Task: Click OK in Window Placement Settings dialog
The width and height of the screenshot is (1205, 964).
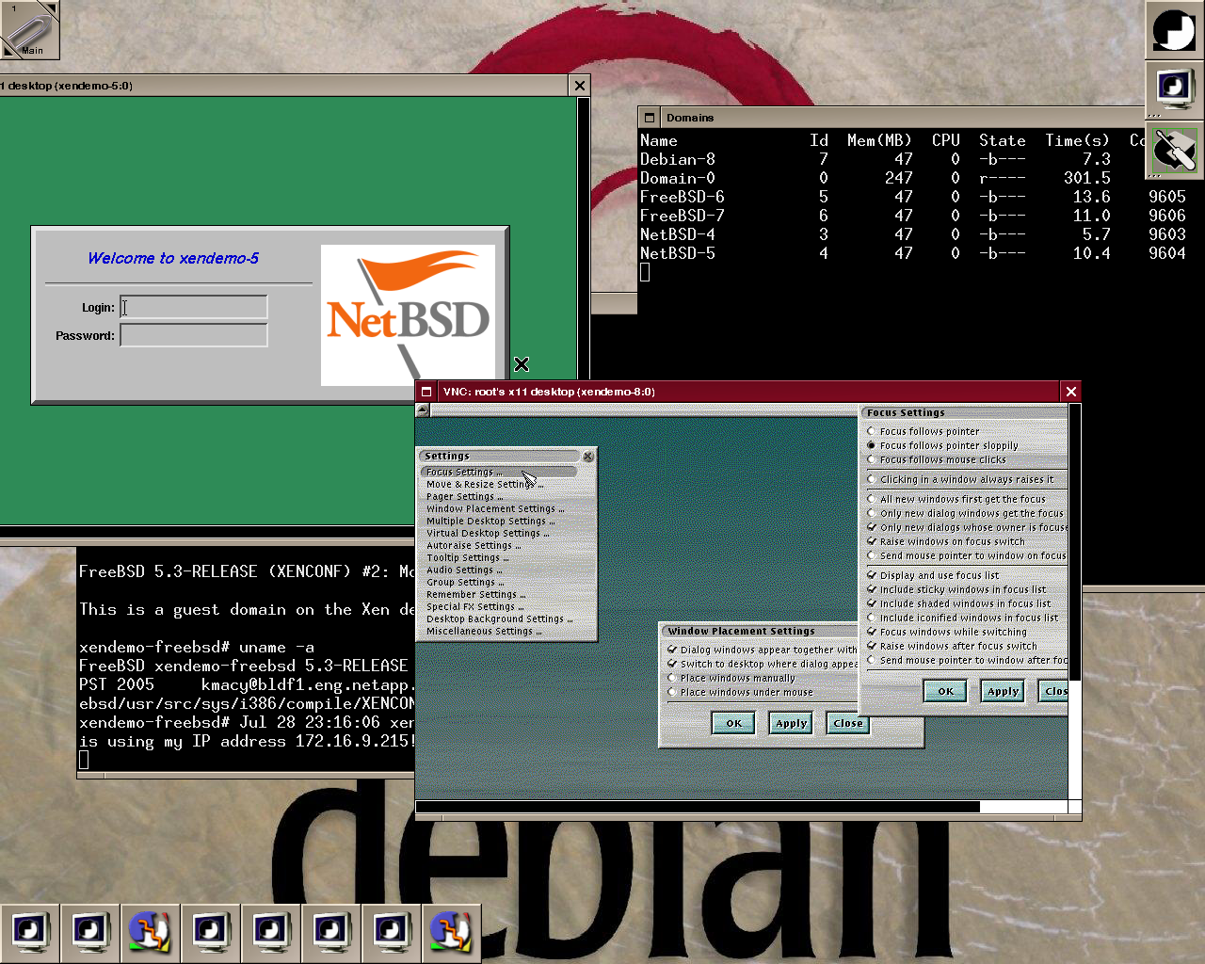Action: (733, 723)
